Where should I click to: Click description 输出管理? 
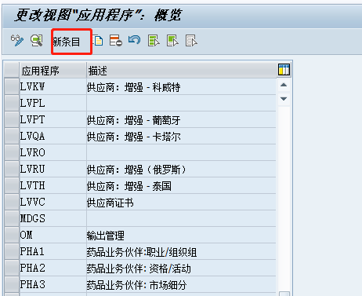tap(181, 235)
